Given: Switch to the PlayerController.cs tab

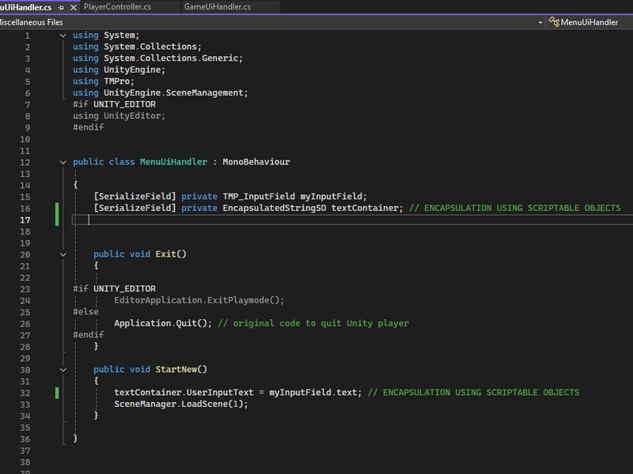Looking at the screenshot, I should coord(117,6).
